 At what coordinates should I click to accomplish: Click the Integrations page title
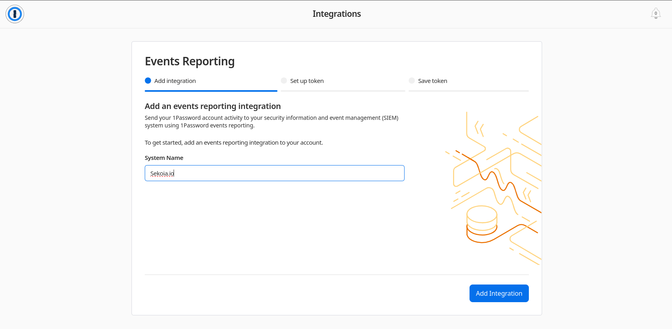pyautogui.click(x=336, y=14)
